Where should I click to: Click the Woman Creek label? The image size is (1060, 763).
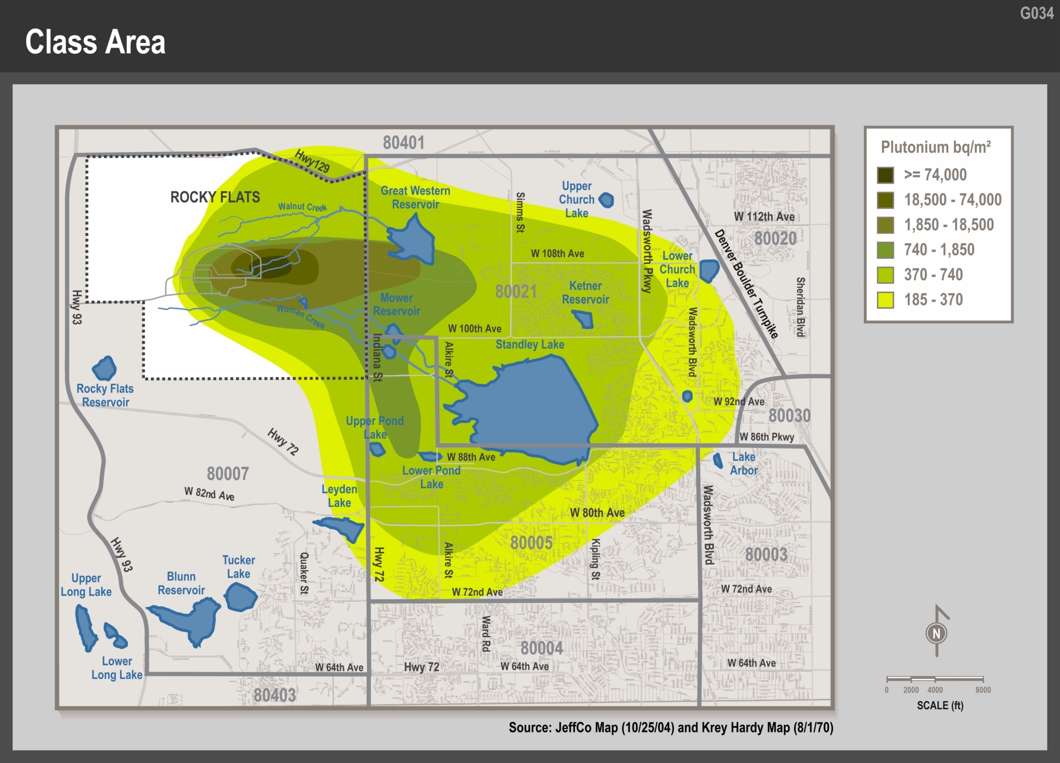point(301,317)
